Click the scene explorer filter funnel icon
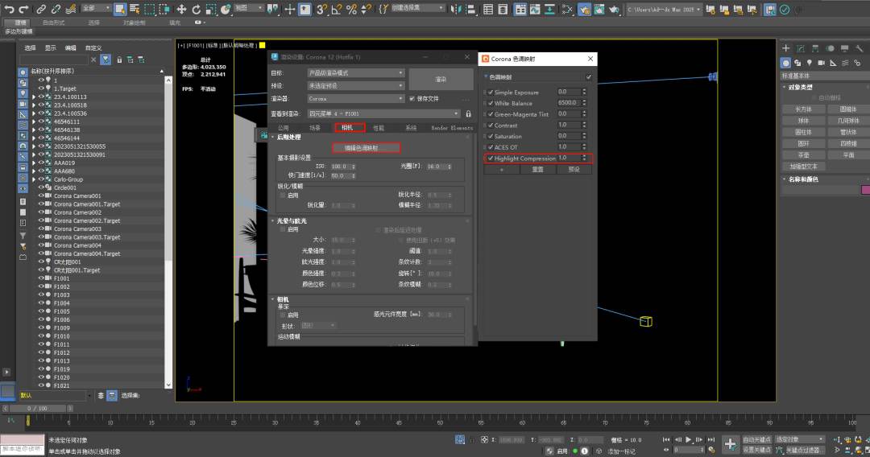870x457 pixels. 106,60
